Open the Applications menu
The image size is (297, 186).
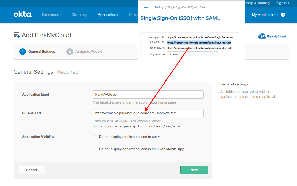108,15
